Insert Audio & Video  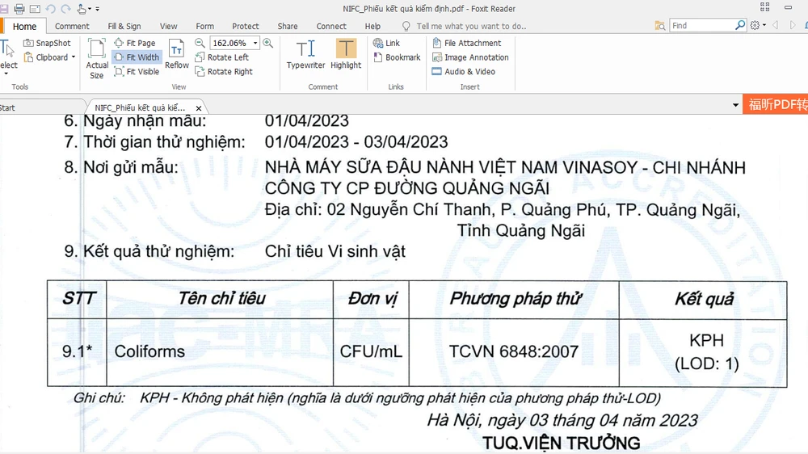464,72
